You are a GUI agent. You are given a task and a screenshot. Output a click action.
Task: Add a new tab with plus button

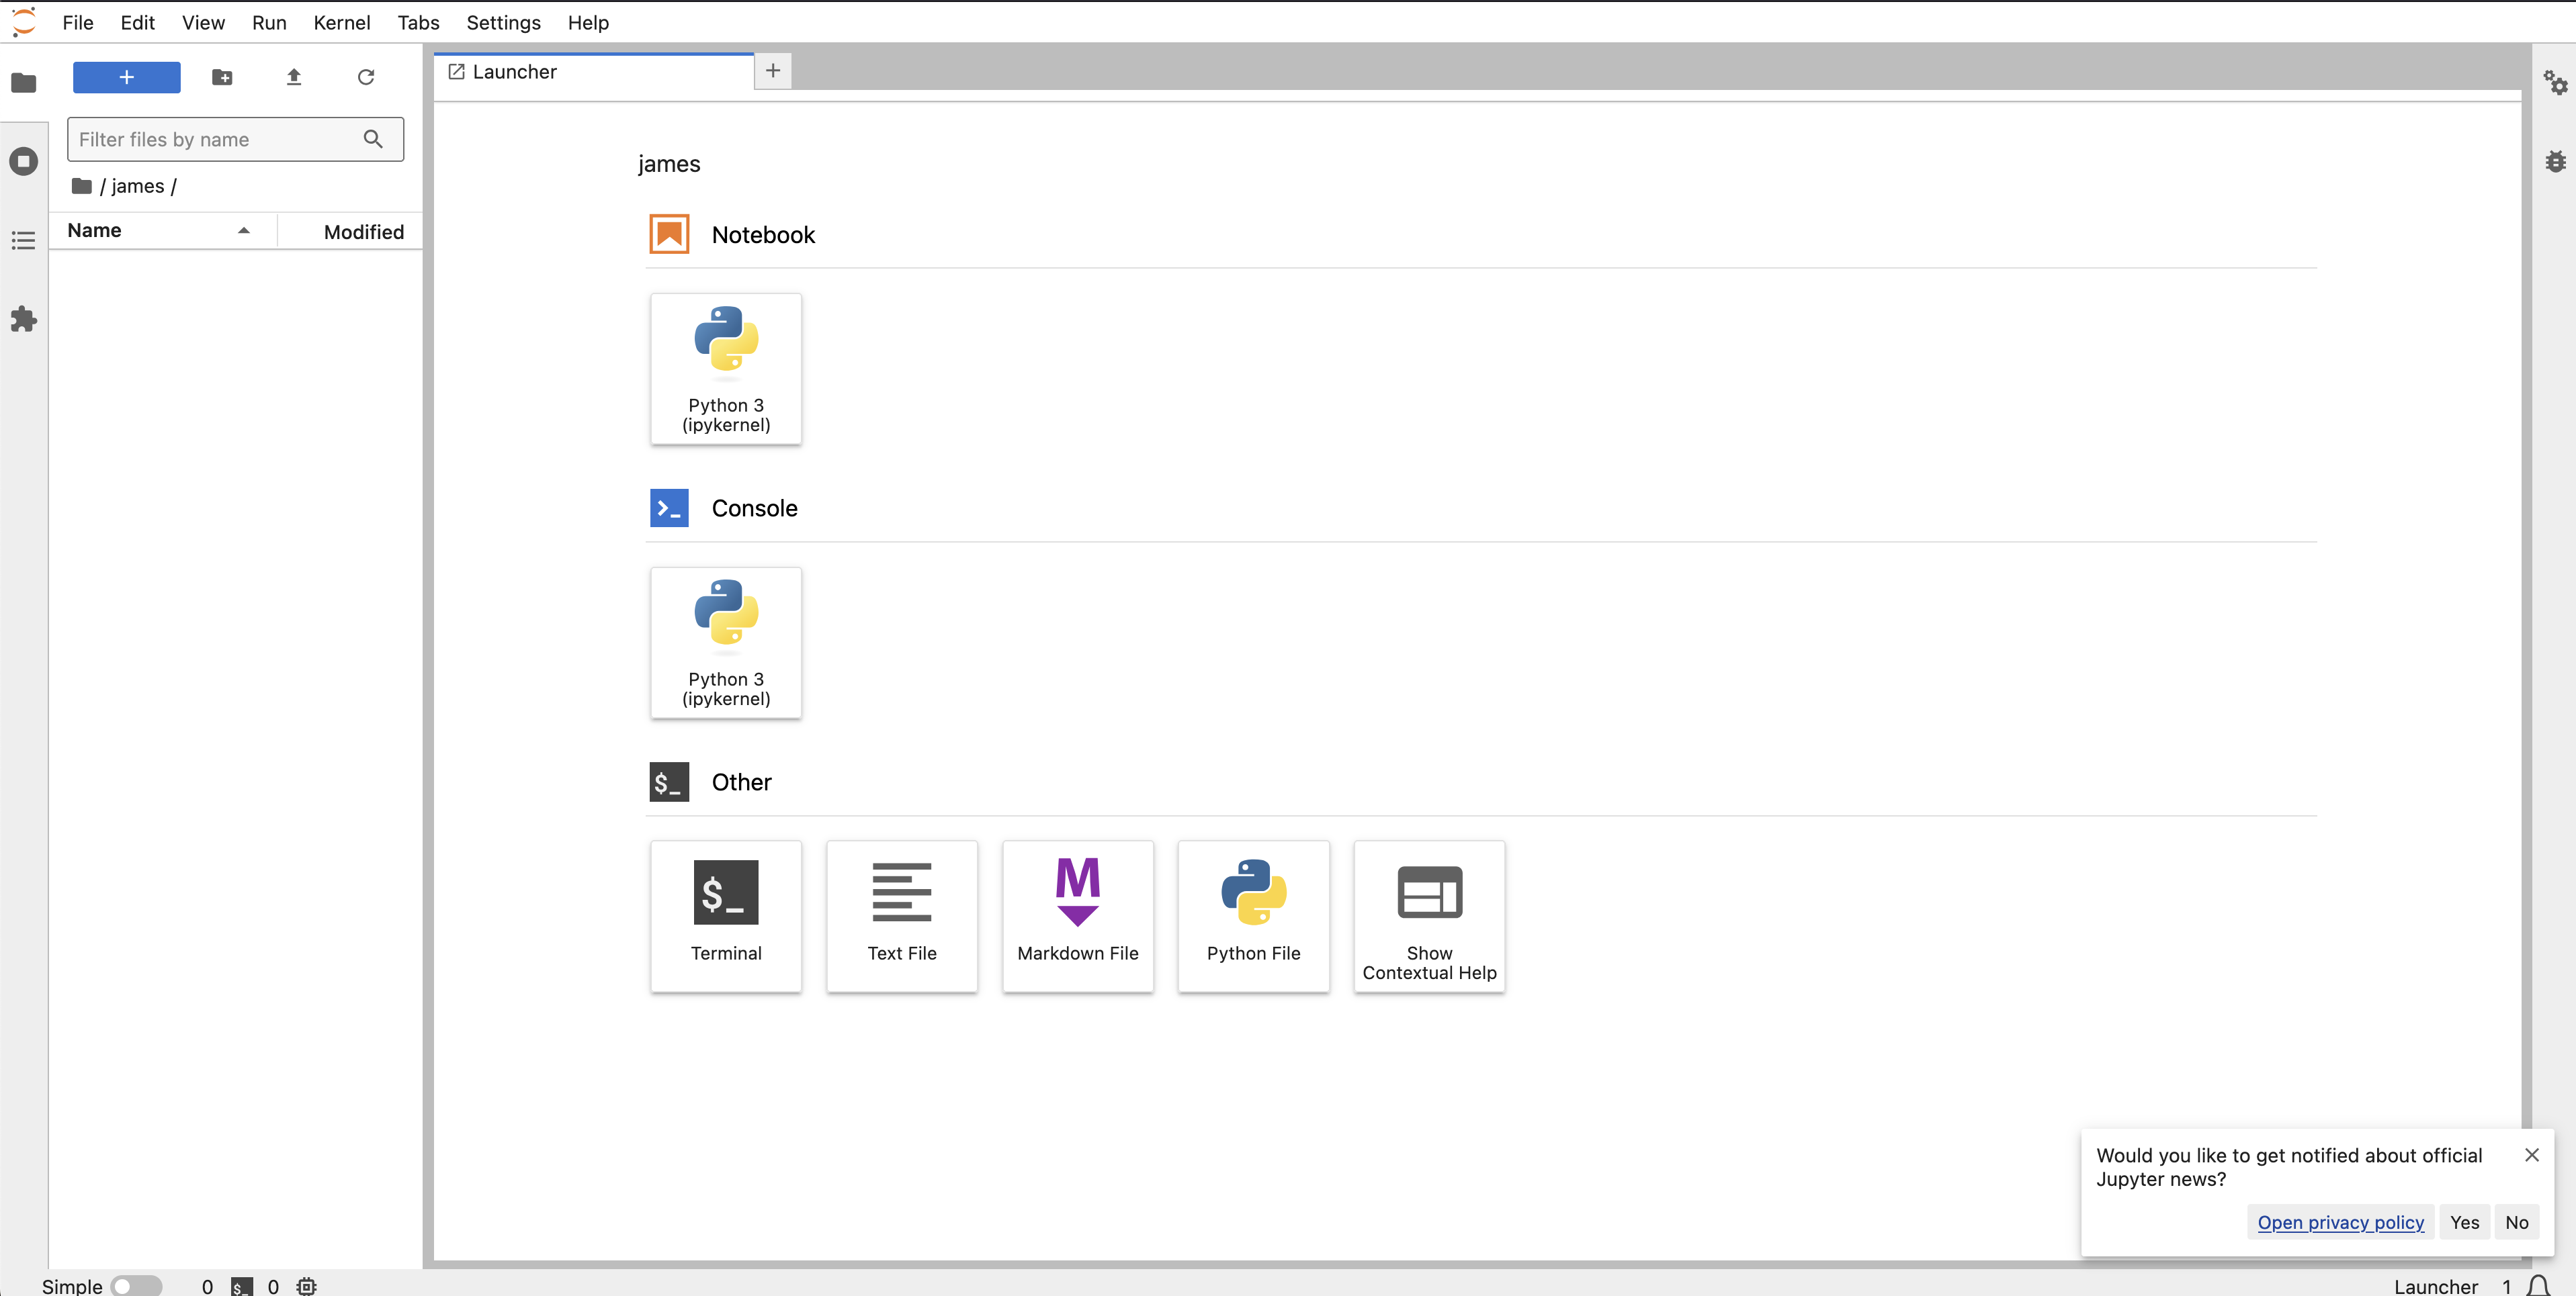pos(773,71)
